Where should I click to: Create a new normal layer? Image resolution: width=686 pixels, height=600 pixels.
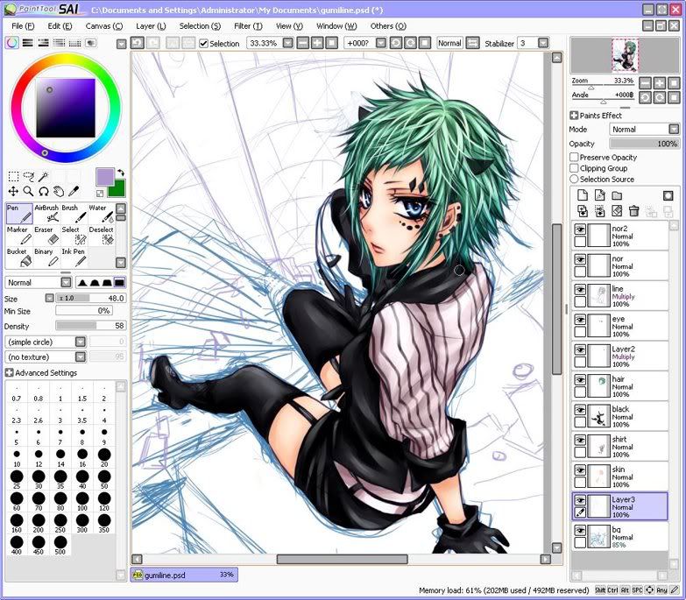pos(583,195)
